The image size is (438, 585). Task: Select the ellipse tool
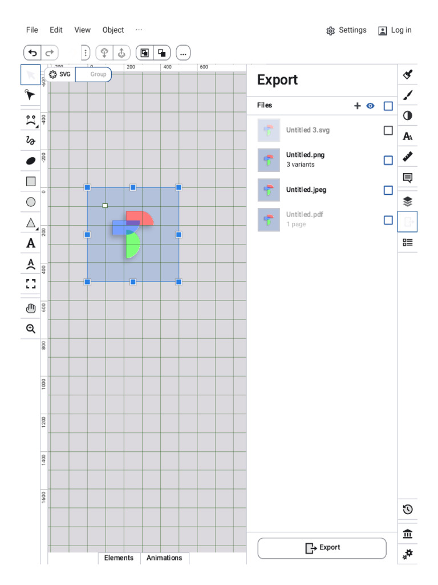coord(31,202)
